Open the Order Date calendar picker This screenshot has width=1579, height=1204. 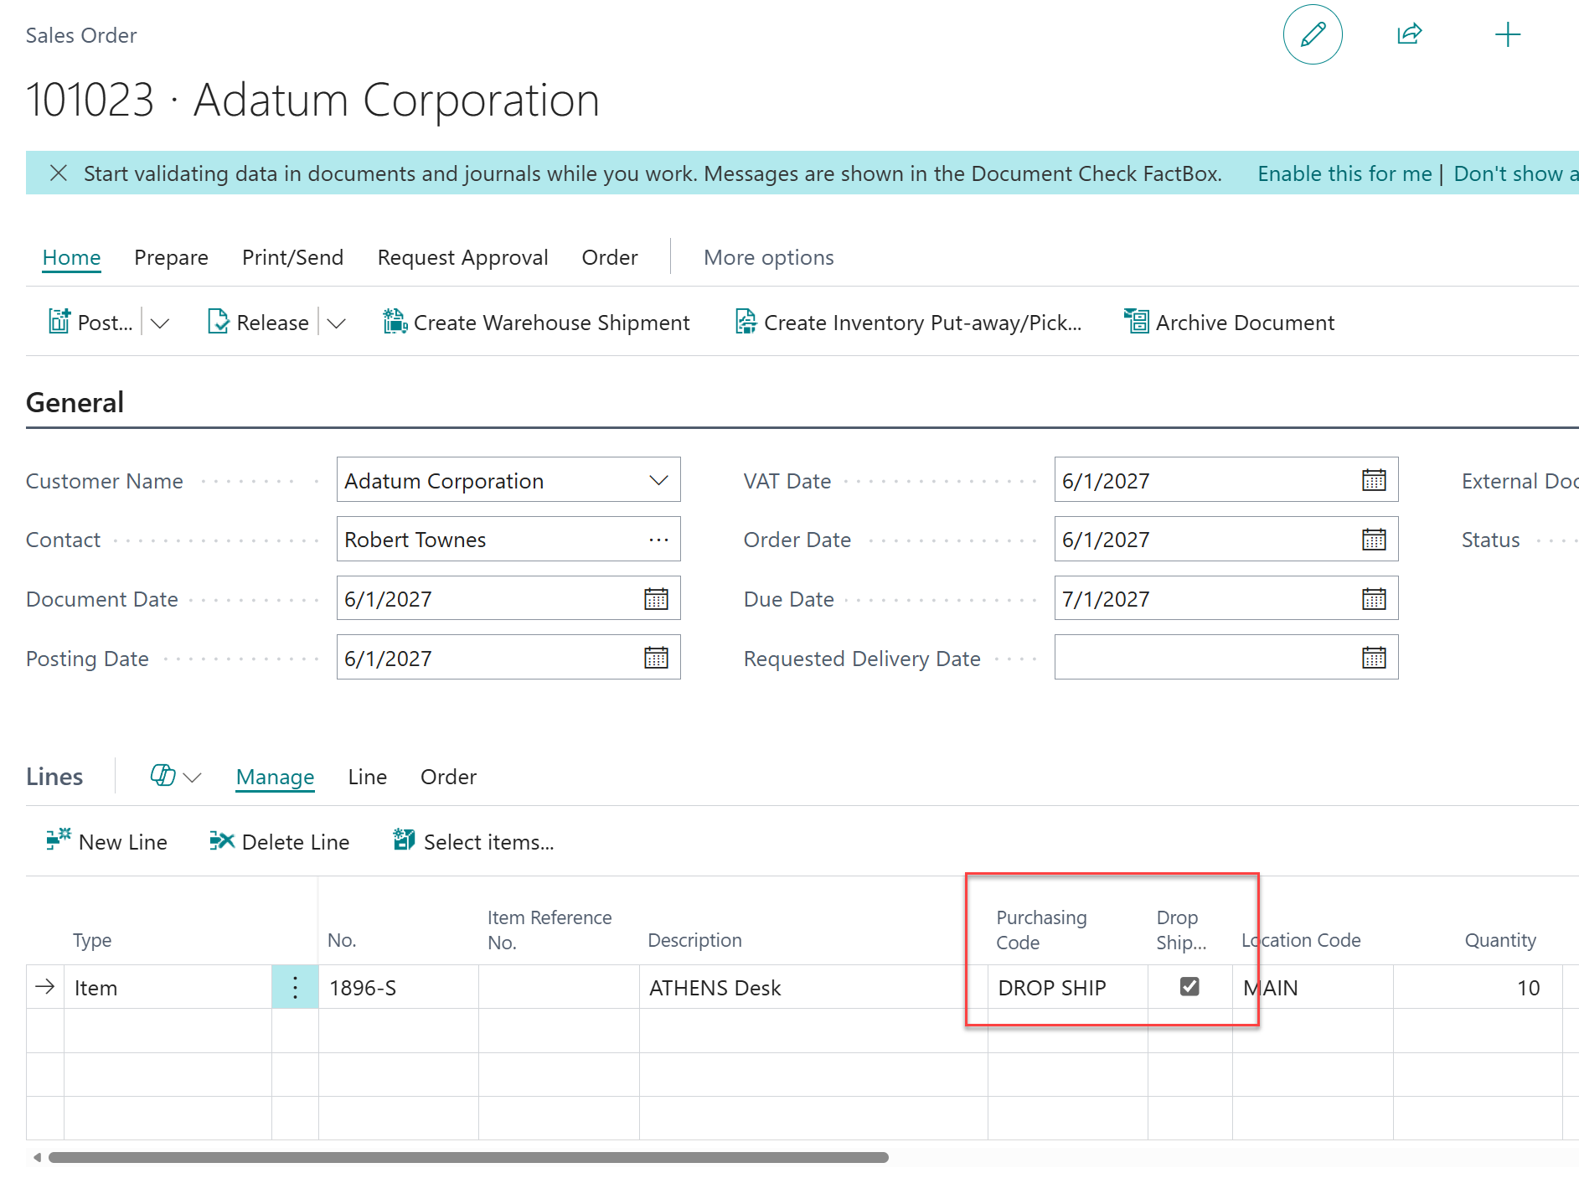pyautogui.click(x=1374, y=540)
